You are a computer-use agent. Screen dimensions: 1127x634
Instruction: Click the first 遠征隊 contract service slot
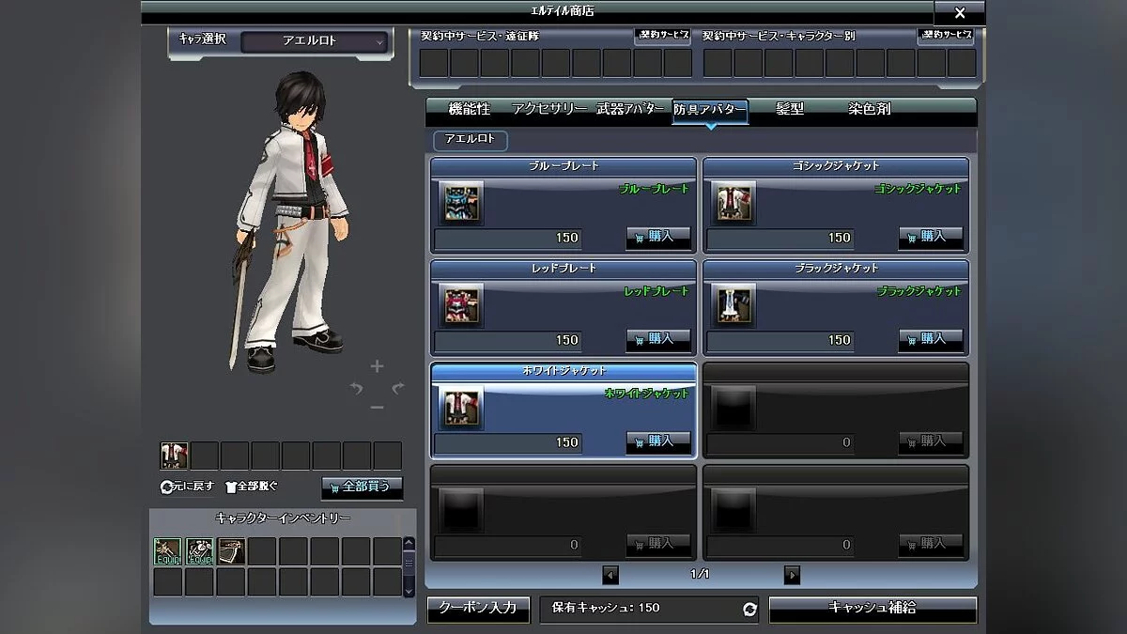[x=433, y=63]
